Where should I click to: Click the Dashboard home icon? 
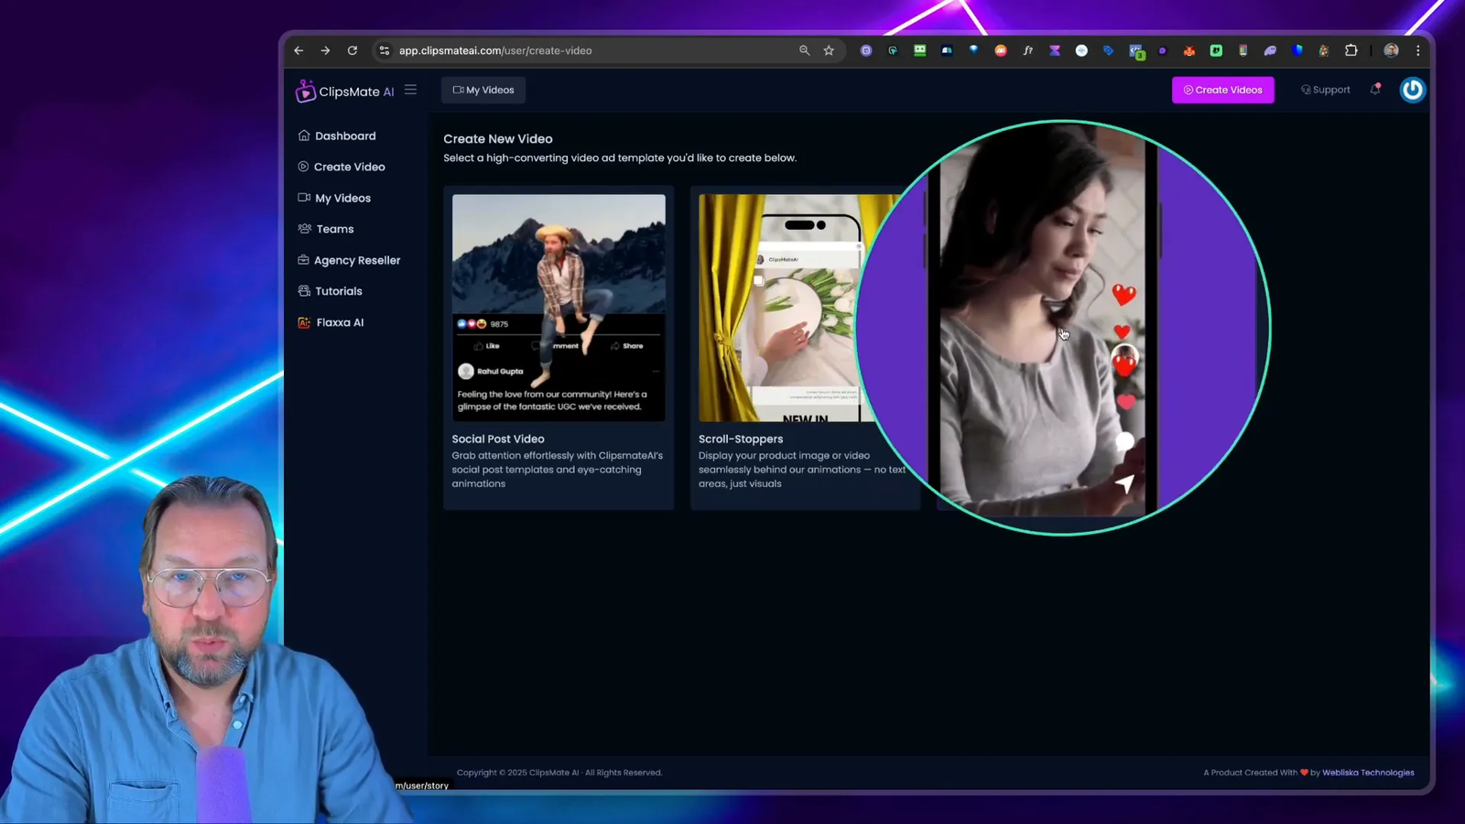(x=304, y=136)
